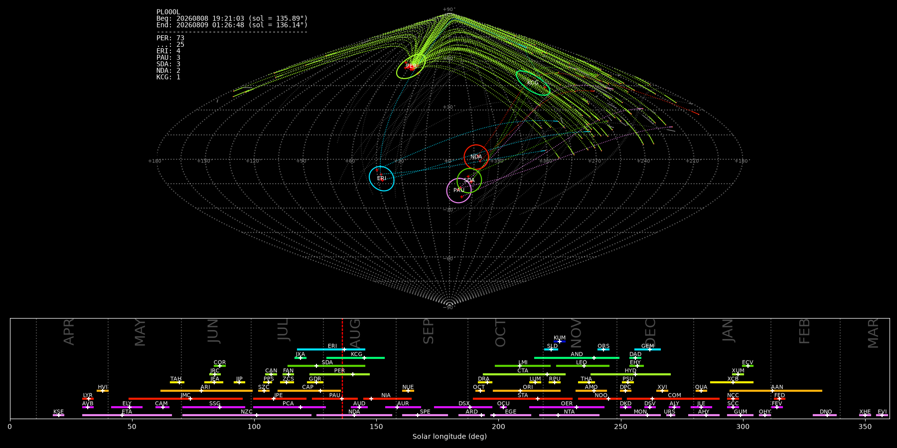Click the AND shower timeline bar
Viewport: 897px width, 448px height.
click(x=577, y=358)
